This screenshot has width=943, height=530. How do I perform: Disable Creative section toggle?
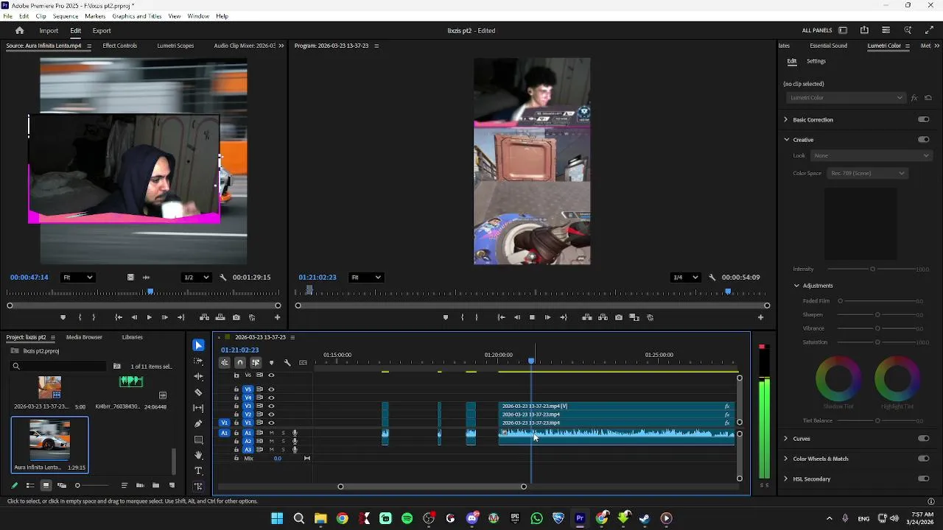(x=923, y=140)
